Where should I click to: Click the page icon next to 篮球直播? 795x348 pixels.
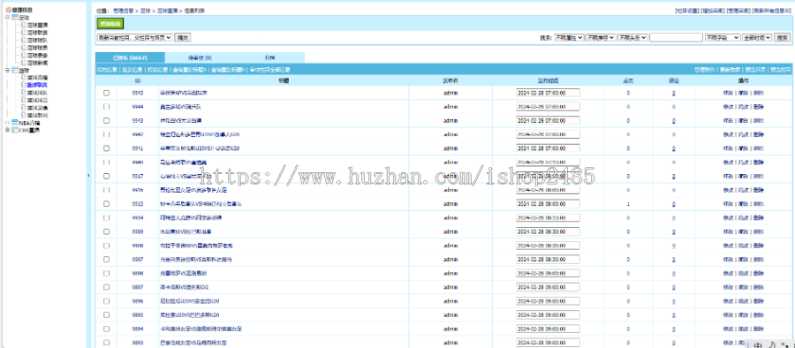point(23,78)
